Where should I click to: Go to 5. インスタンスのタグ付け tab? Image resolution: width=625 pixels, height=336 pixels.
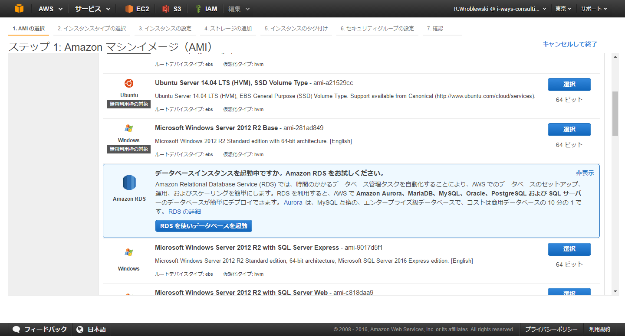(296, 29)
